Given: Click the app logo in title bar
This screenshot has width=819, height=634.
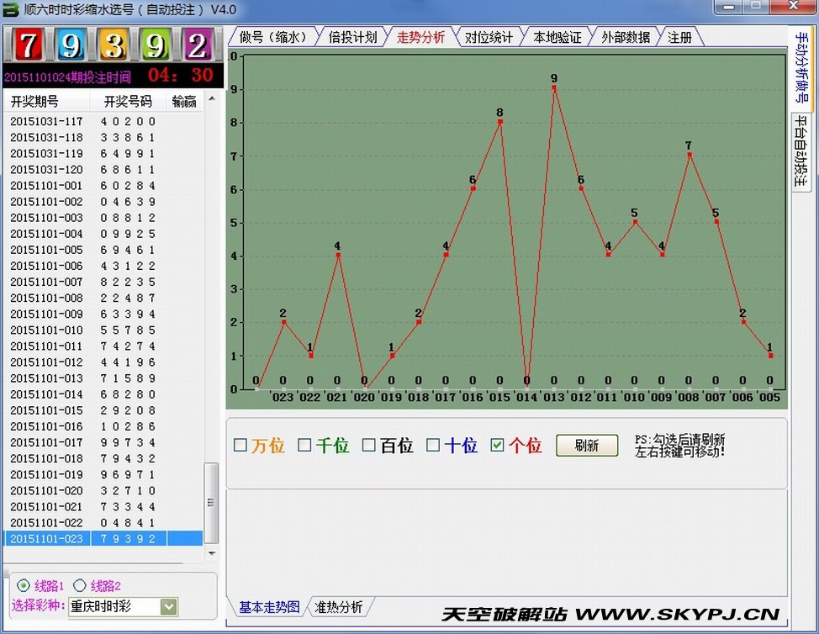Looking at the screenshot, I should coord(11,9).
